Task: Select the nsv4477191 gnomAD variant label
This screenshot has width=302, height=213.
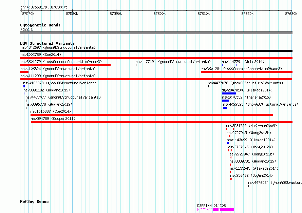Action: pos(173,62)
